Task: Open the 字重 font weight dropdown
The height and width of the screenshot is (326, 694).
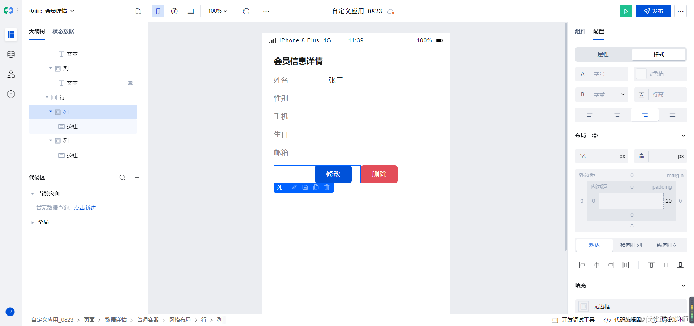Action: (x=602, y=95)
